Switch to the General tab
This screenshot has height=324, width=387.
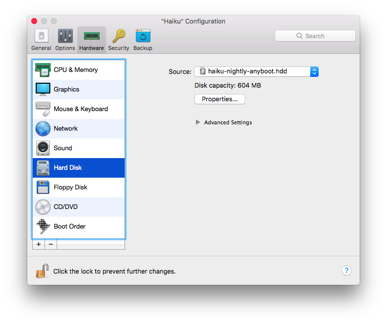coord(41,40)
